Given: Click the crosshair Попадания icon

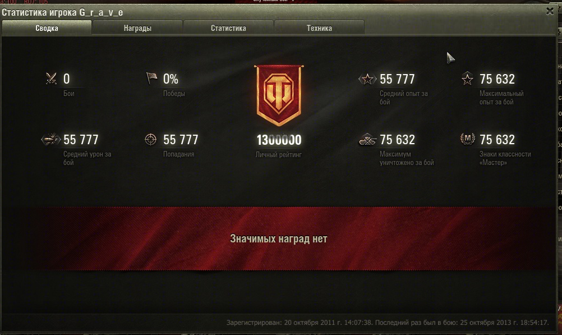Looking at the screenshot, I should pos(150,139).
